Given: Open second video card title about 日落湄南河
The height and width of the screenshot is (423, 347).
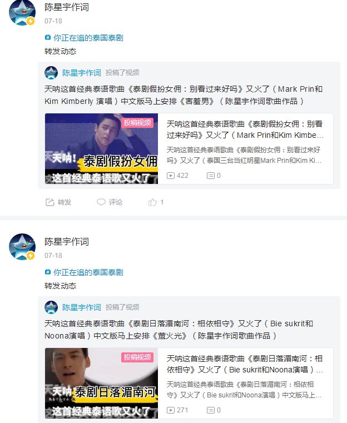Looking at the screenshot, I should point(245,364).
